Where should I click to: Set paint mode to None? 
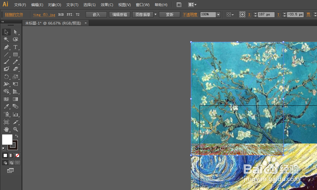pos(17,156)
